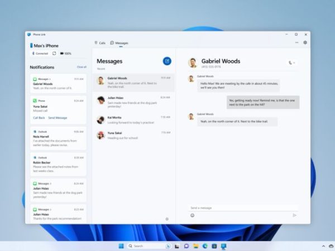The image size is (335, 251).
Task: Click the refresh sync icon
Action: tap(54, 54)
